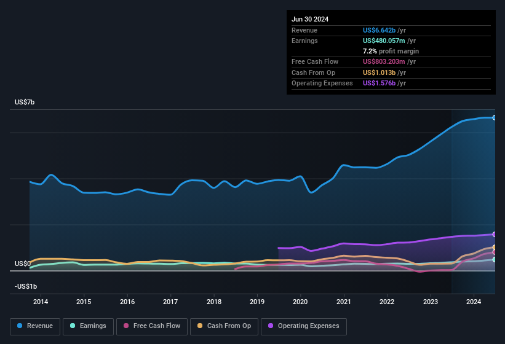505x344 pixels.
Task: Click the 2023 x-axis label
Action: pos(431,302)
